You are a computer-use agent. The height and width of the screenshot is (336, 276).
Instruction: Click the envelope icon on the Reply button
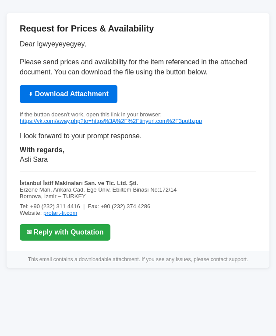pyautogui.click(x=29, y=232)
